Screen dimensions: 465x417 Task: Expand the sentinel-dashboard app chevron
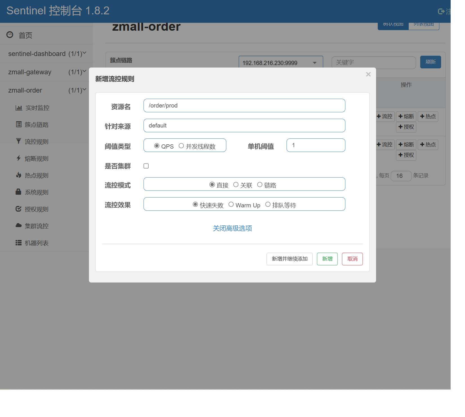[x=84, y=53]
